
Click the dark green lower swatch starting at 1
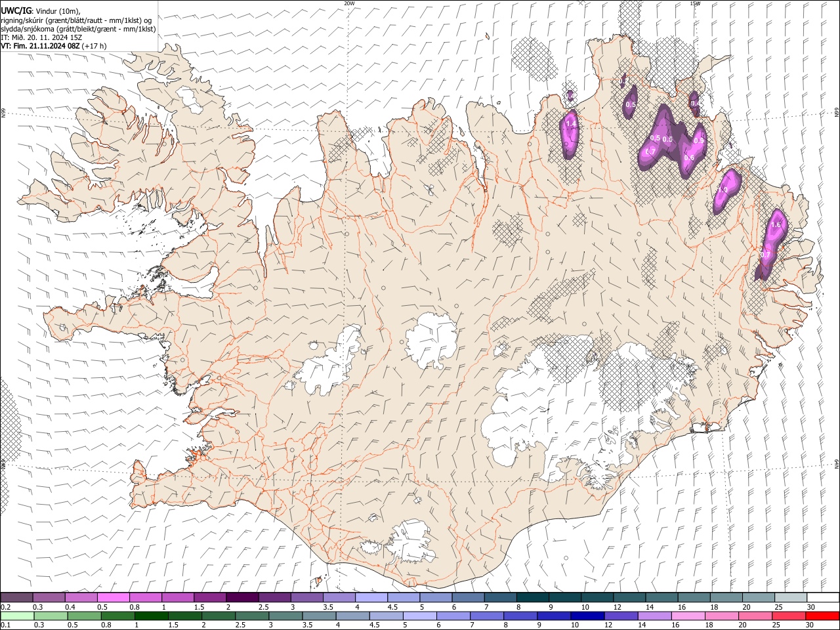click(152, 616)
